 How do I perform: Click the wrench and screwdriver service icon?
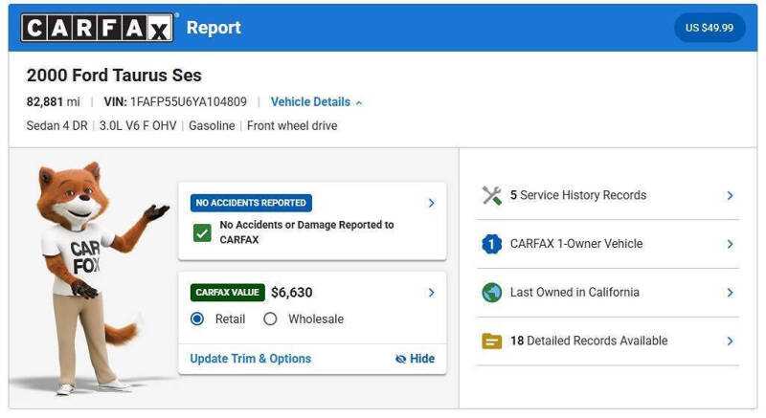(492, 195)
